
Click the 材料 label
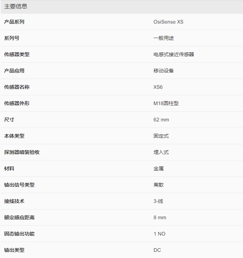(x=9, y=168)
